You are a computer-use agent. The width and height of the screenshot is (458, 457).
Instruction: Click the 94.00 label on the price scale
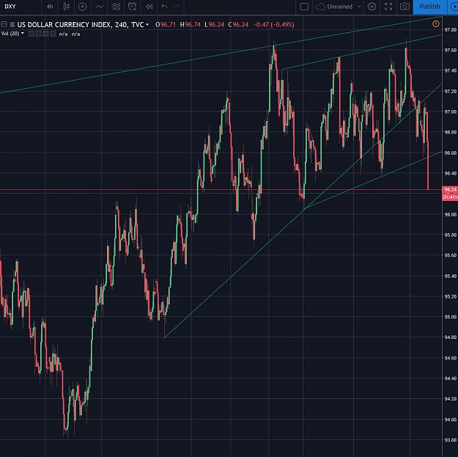pyautogui.click(x=450, y=420)
